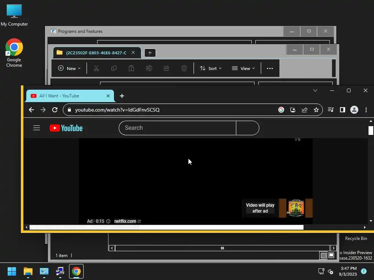Image resolution: width=374 pixels, height=280 pixels.
Task: Go forward in Chrome
Action: click(x=43, y=110)
